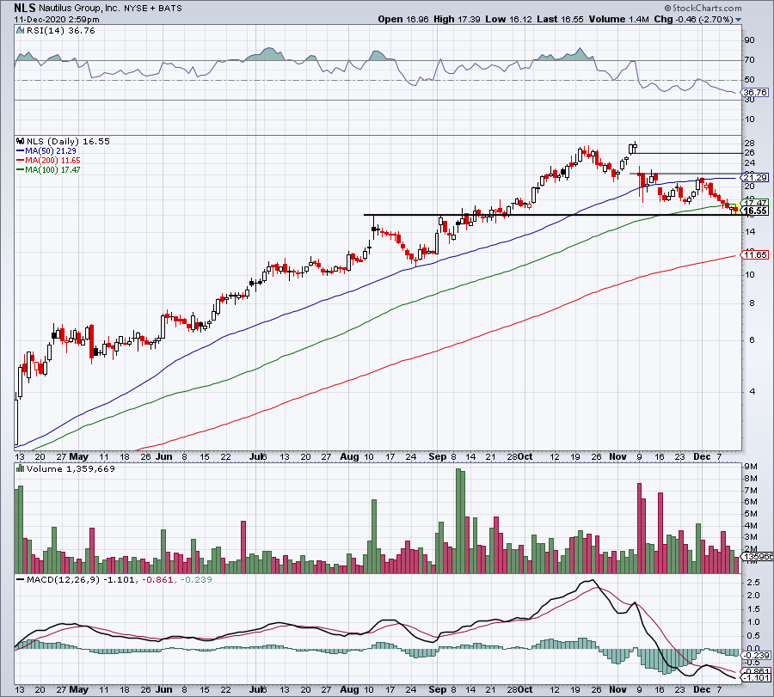Click the 135966 volume tag on the right axis
This screenshot has height=697, width=774.
pyautogui.click(x=758, y=556)
